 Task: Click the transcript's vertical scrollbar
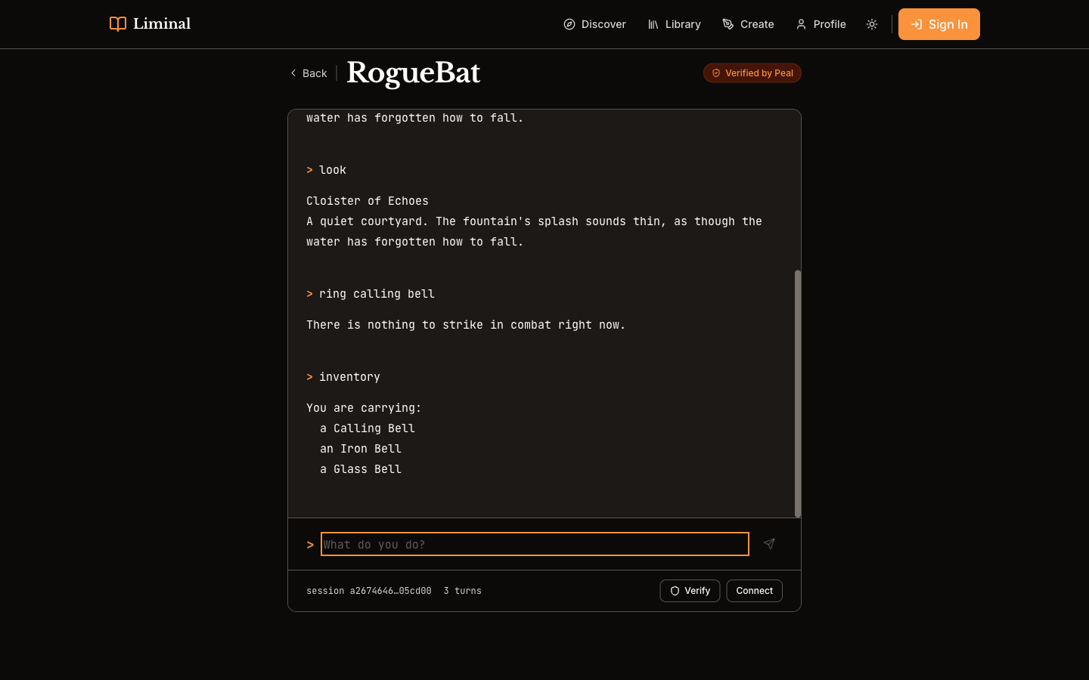pyautogui.click(x=797, y=393)
